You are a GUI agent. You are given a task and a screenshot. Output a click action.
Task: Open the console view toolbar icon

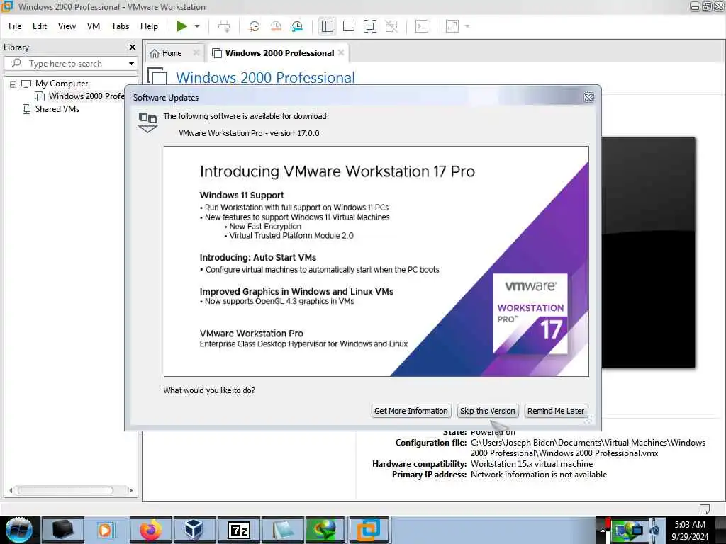click(x=422, y=26)
